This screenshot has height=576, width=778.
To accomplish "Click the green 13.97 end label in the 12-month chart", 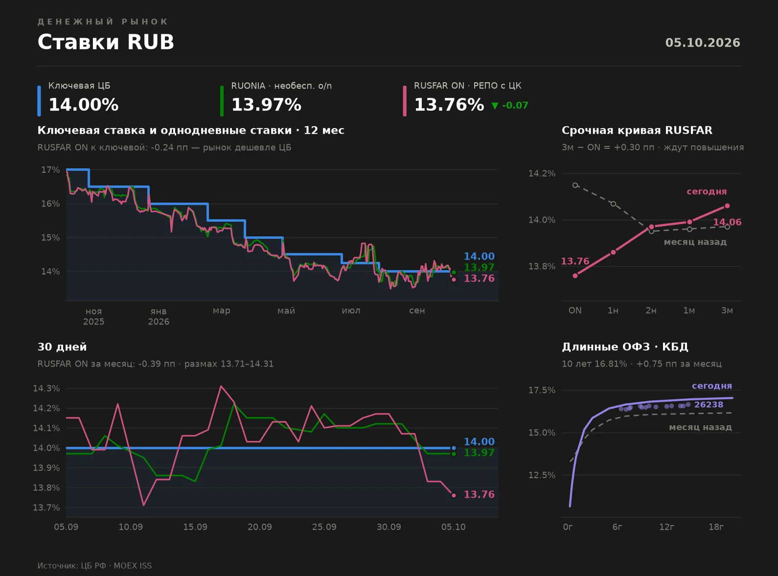I will (x=479, y=267).
